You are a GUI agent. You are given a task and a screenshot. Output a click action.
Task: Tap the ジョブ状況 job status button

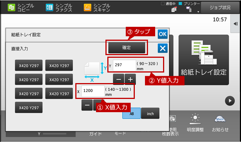click(x=220, y=8)
